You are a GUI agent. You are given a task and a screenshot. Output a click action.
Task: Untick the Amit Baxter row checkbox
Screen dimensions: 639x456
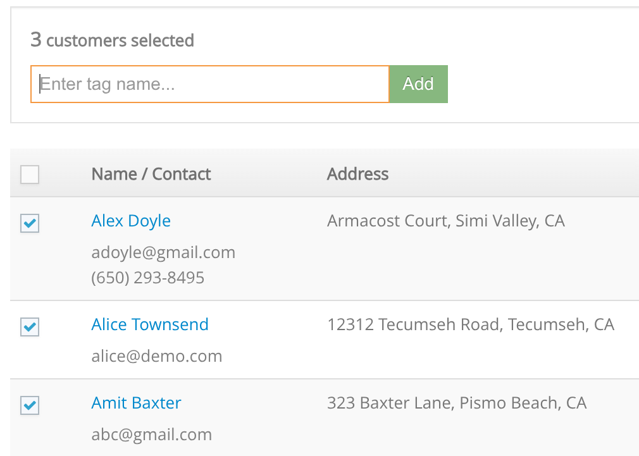[x=30, y=405]
